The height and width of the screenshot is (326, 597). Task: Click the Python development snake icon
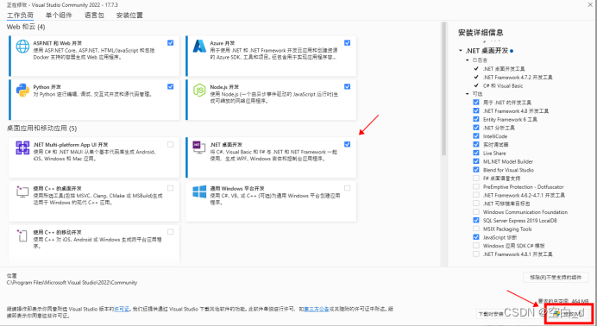22,91
